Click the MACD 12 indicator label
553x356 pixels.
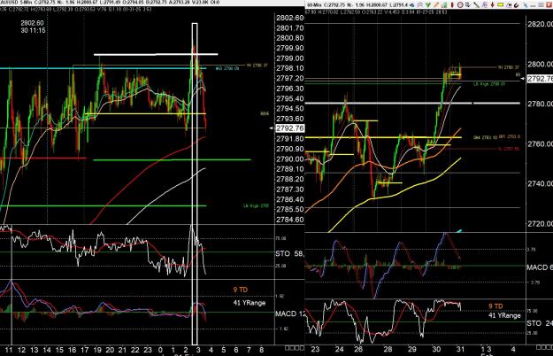click(x=290, y=313)
